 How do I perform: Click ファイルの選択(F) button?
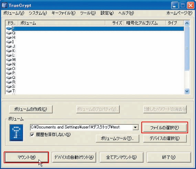click(165, 128)
